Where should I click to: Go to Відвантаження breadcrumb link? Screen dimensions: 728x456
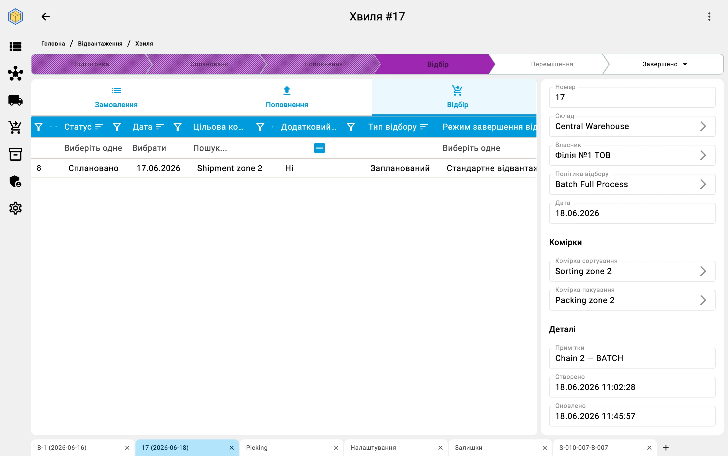(100, 43)
